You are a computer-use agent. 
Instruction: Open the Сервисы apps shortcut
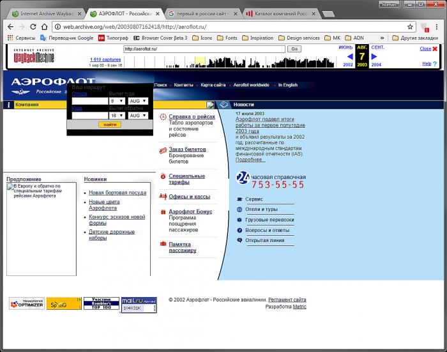21,38
